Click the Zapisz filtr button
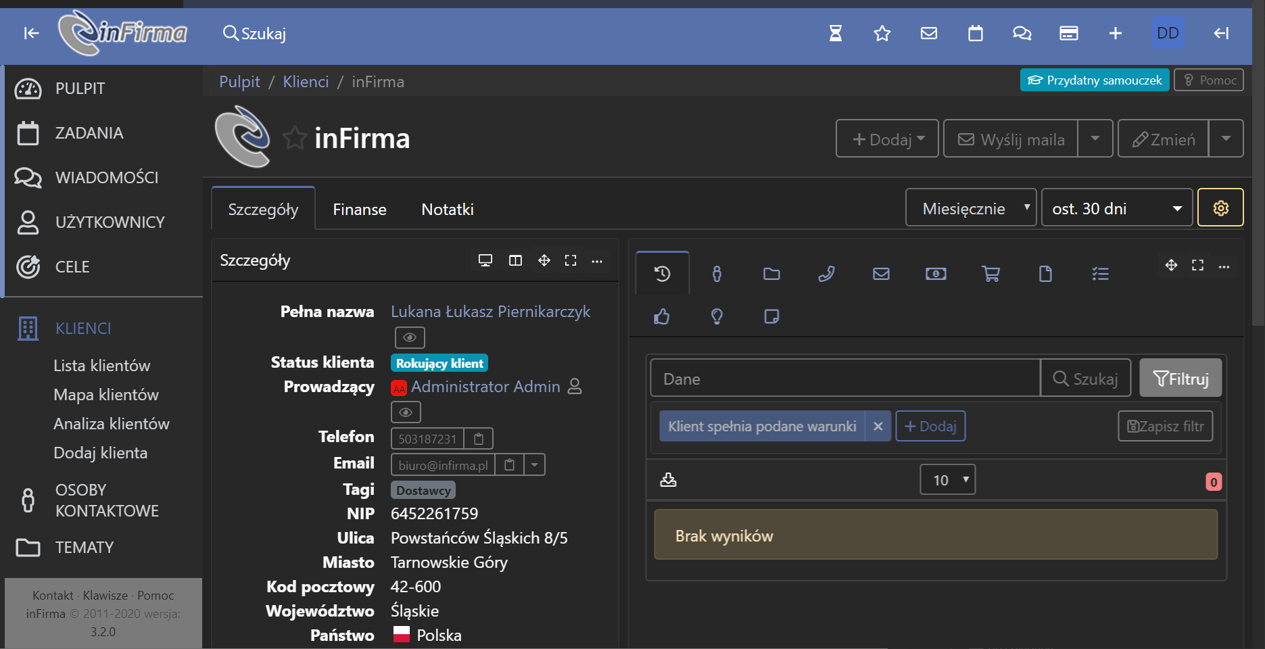Viewport: 1265px width, 649px height. [x=1166, y=426]
